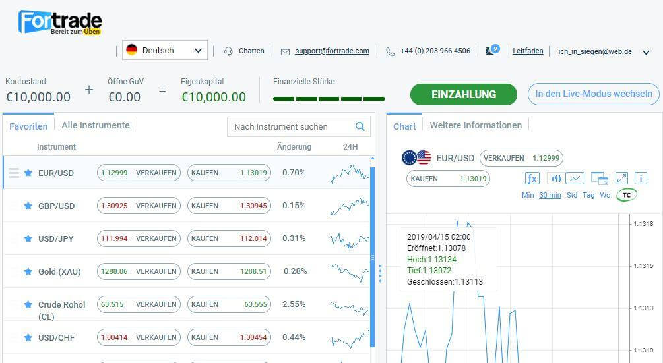Screen dimensions: 663x363
Task: Click VERKAUFEN for GBP/USD
Action: pyautogui.click(x=139, y=206)
